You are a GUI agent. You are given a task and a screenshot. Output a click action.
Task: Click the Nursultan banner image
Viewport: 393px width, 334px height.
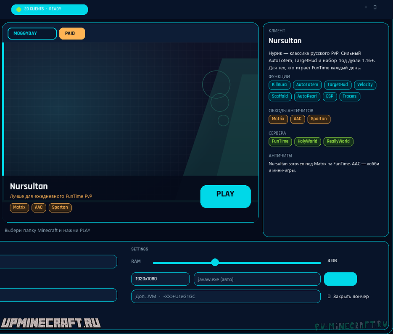tap(130, 109)
